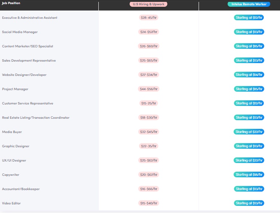This screenshot has width=280, height=213.
Task: Click the $22-35/hr rate badge
Action: coord(148,146)
